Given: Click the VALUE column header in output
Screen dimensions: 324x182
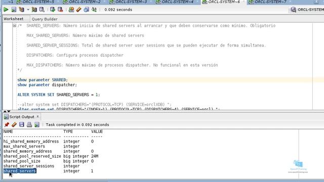Looking at the screenshot, I should pyautogui.click(x=97, y=131).
